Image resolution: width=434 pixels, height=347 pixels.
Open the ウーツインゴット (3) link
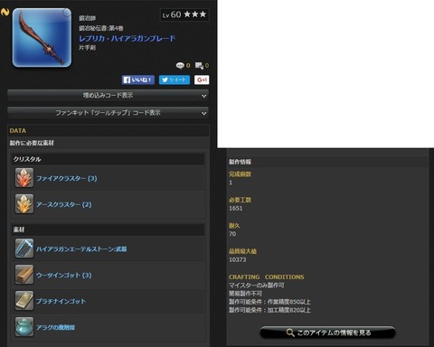pos(64,276)
